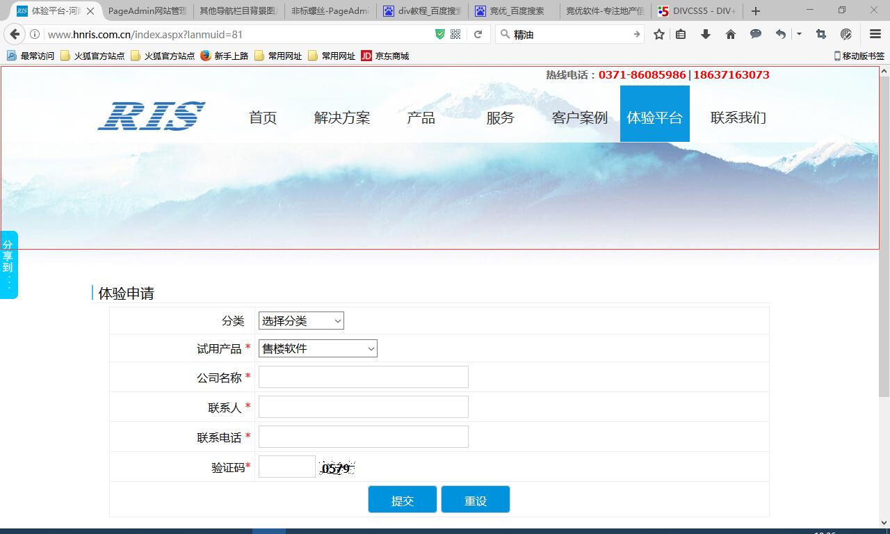Click the green security shield icon
This screenshot has width=890, height=534.
439,34
